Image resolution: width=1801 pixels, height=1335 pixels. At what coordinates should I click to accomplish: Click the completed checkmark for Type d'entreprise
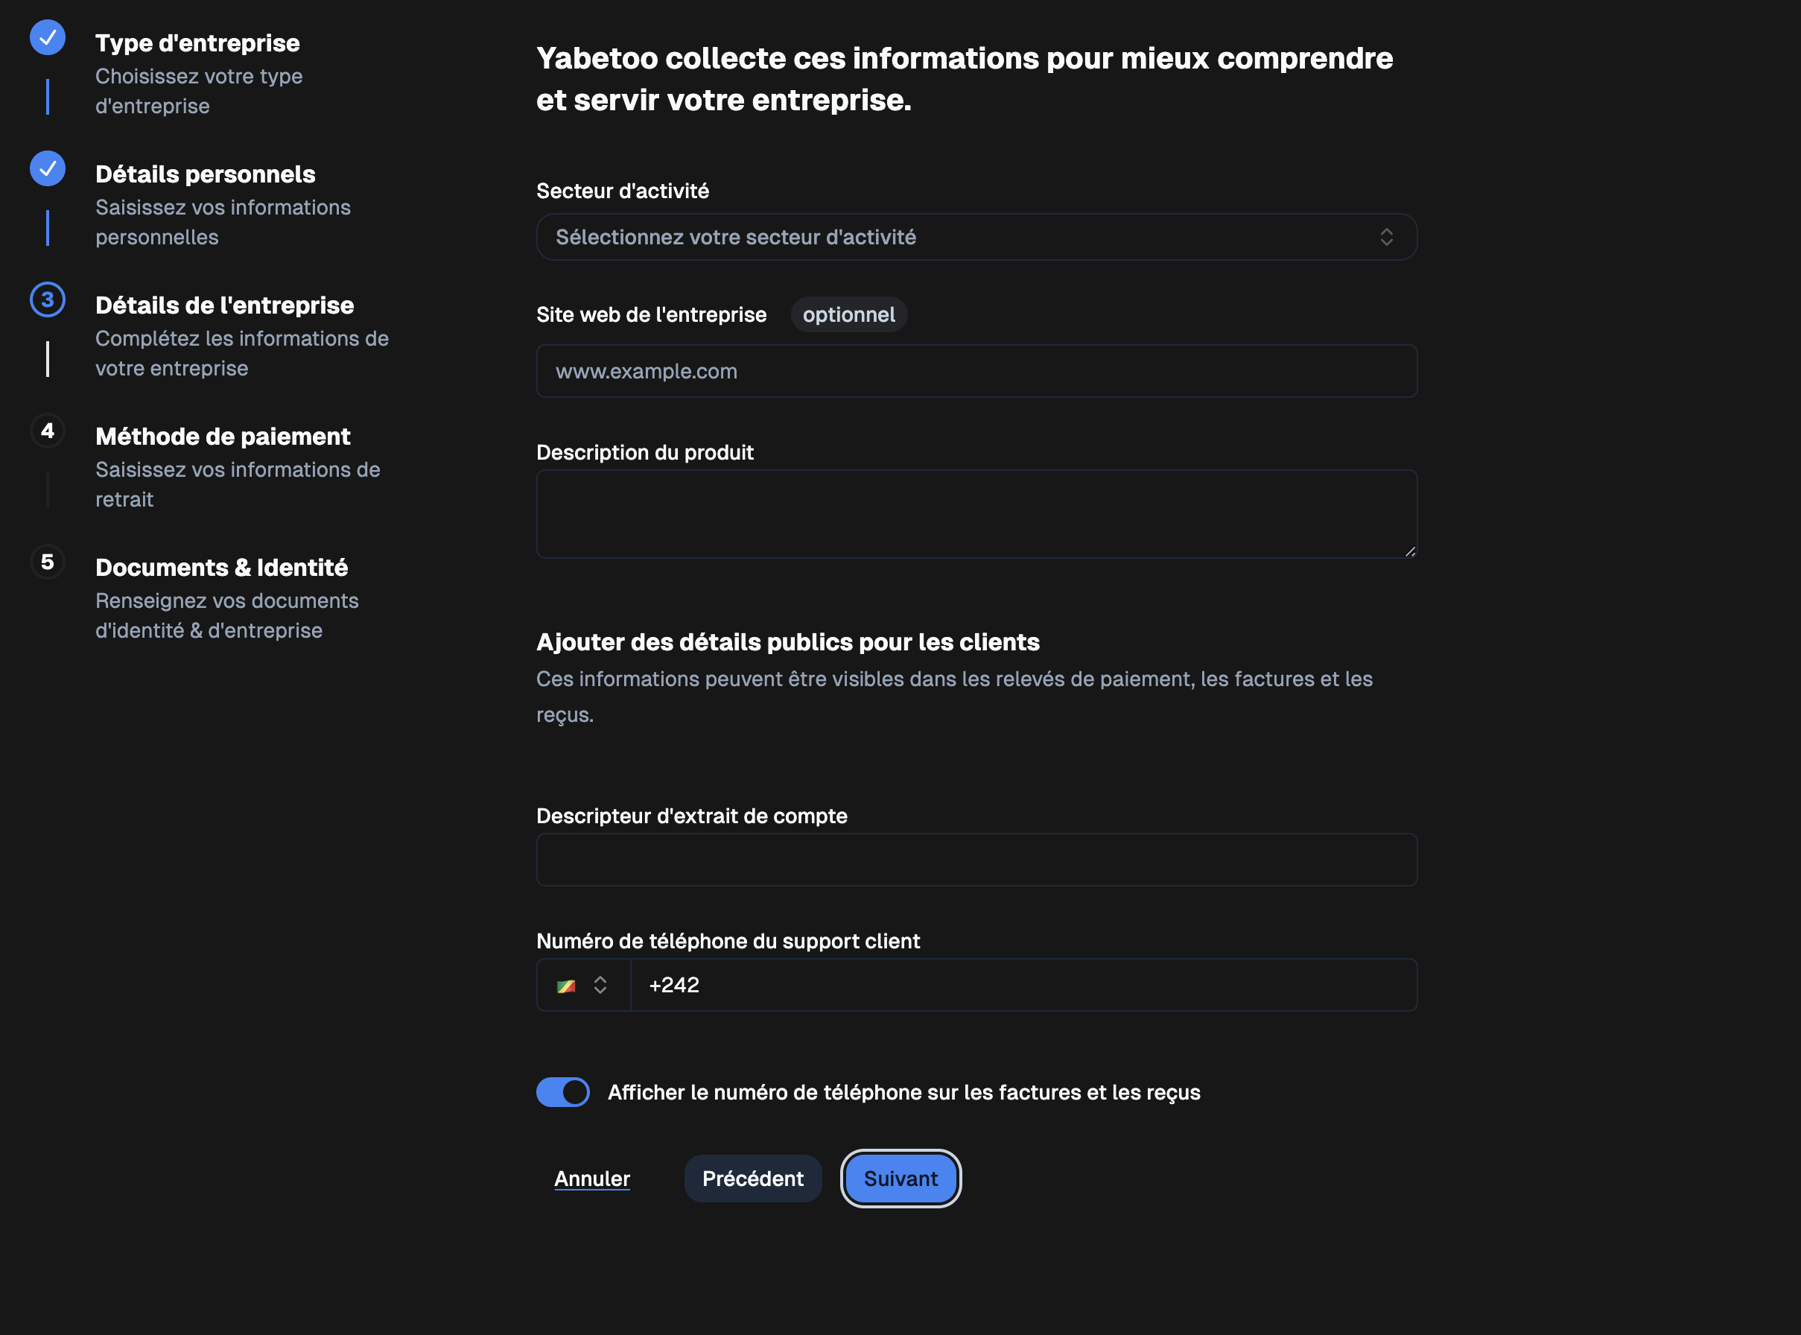tap(47, 37)
